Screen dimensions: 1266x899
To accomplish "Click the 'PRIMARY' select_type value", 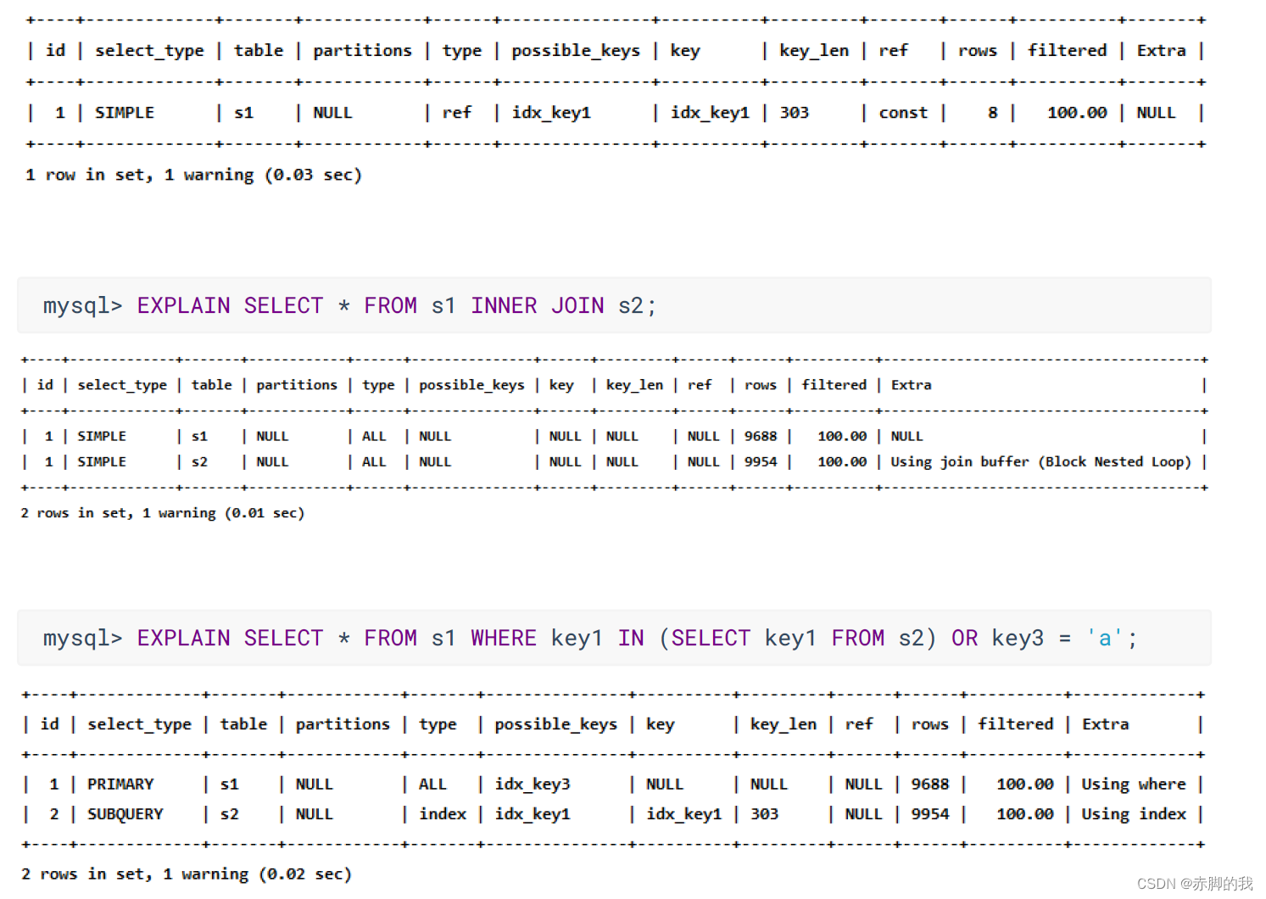I will pyautogui.click(x=120, y=785).
